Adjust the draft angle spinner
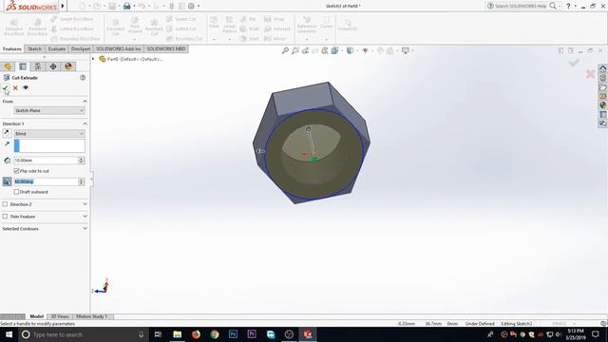 (82, 181)
